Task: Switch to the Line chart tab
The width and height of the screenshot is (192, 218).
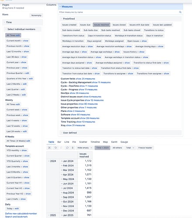Action: pyautogui.click(x=67, y=142)
